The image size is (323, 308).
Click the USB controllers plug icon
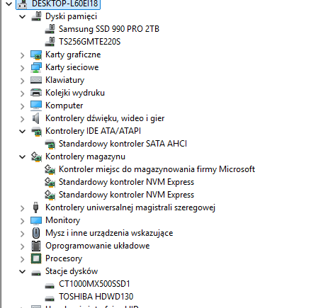(36, 207)
